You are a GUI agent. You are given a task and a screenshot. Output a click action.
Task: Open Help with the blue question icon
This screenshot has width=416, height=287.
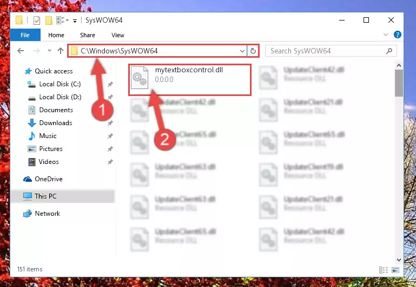pos(397,35)
